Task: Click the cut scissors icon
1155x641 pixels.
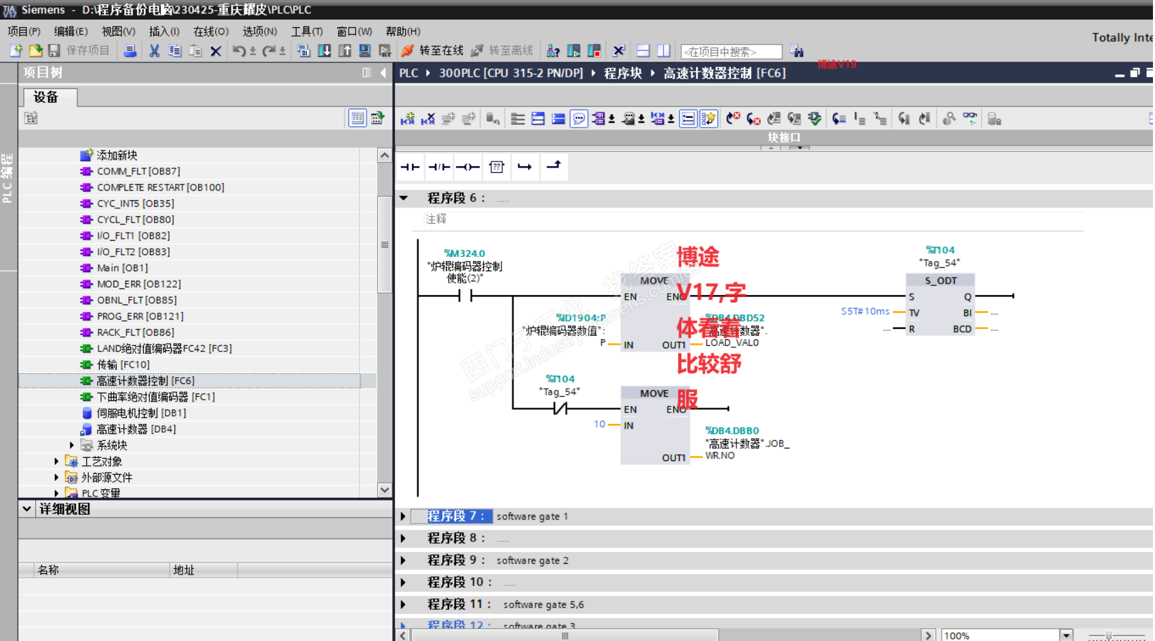Action: (154, 51)
